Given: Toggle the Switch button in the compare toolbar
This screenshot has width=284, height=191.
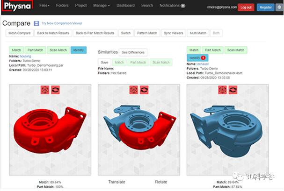Looking at the screenshot, I should click(125, 33).
